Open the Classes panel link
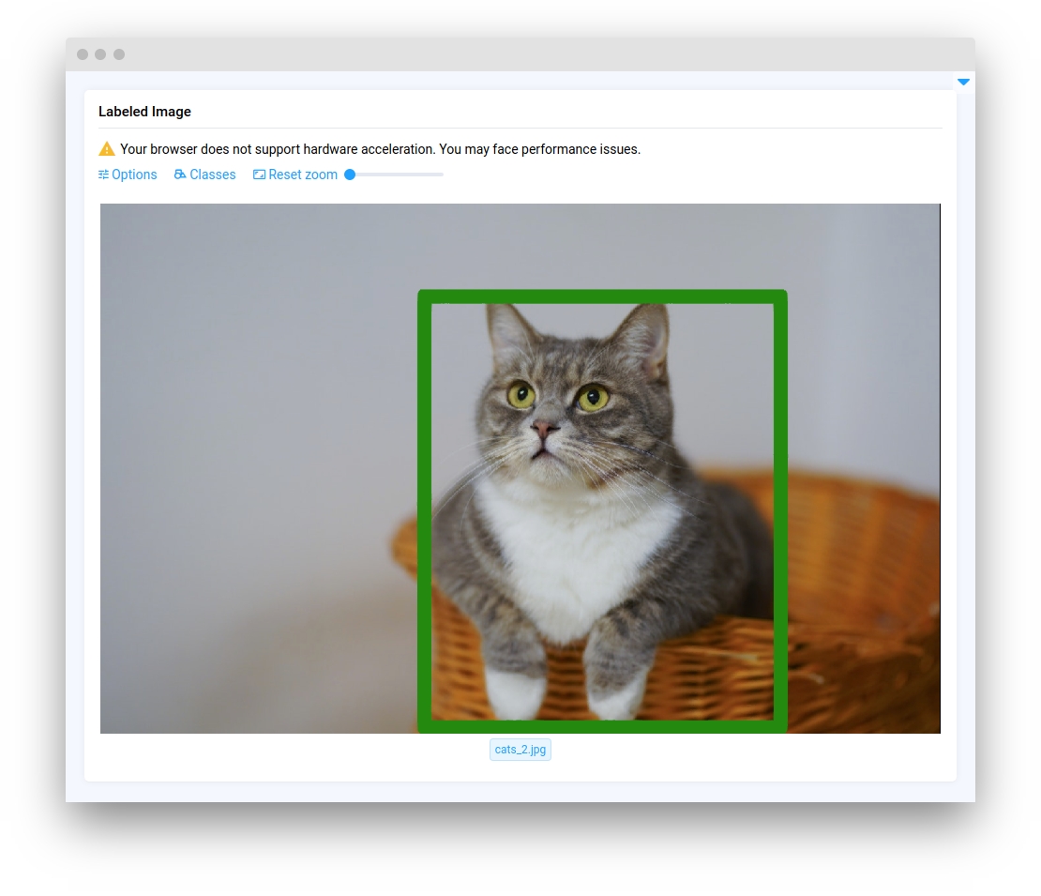Screen dimensions: 1041x896 click(204, 175)
